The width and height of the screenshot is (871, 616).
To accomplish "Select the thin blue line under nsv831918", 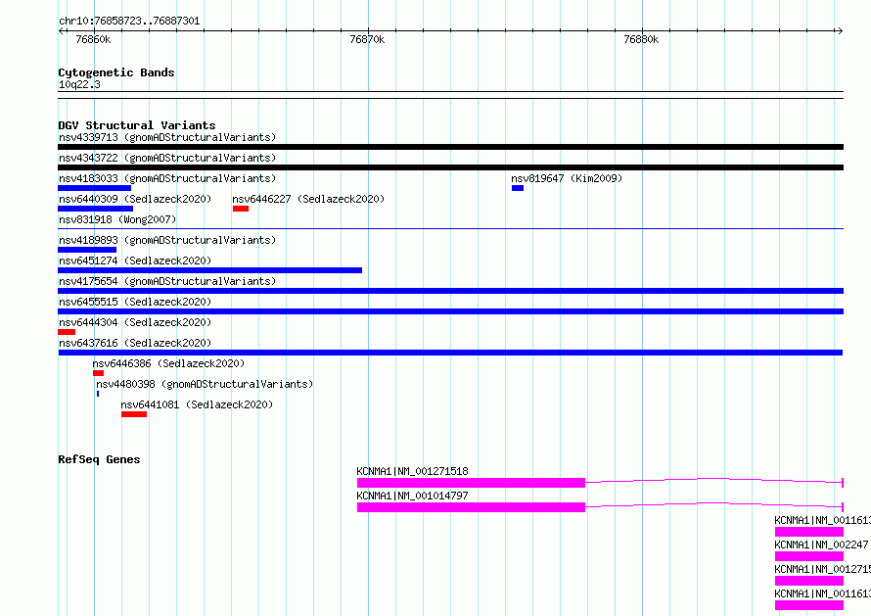I will 450,228.
